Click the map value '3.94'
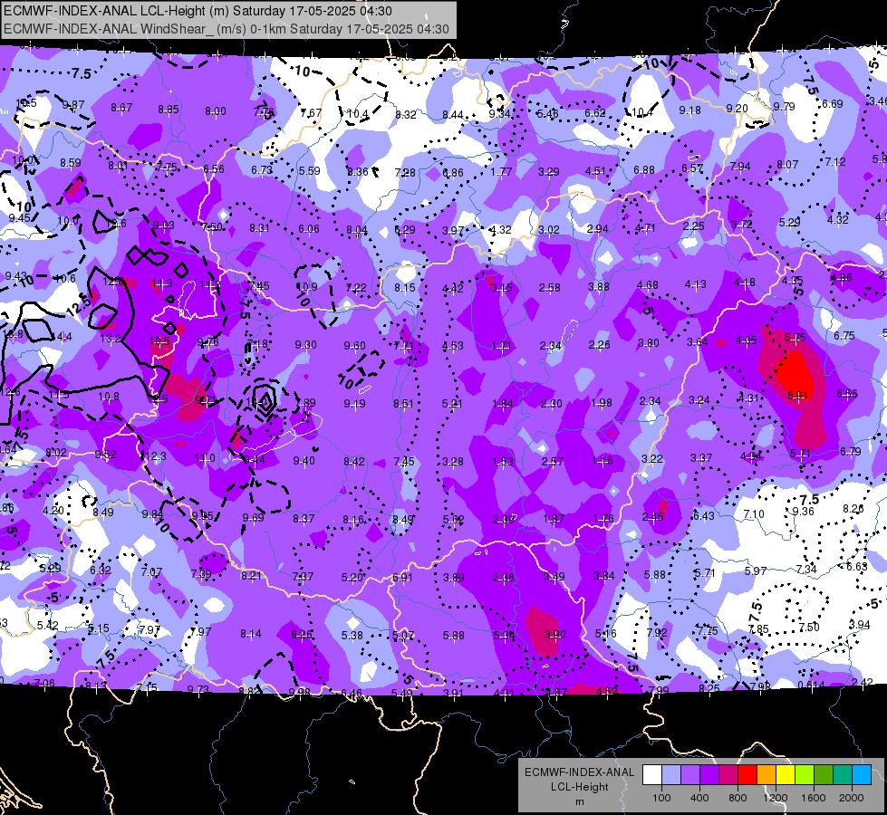 tap(860, 625)
